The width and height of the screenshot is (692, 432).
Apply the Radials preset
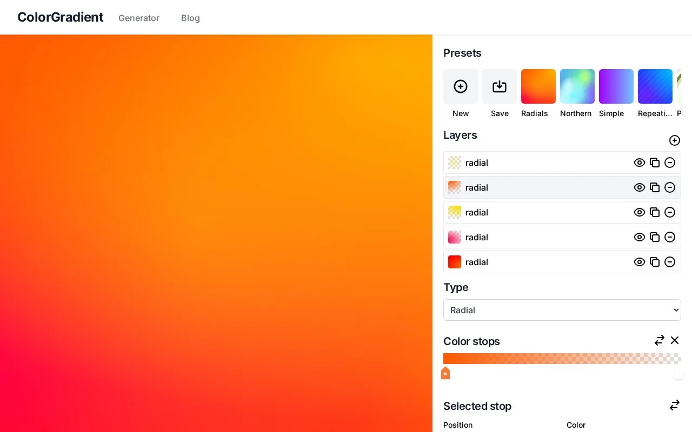point(538,86)
